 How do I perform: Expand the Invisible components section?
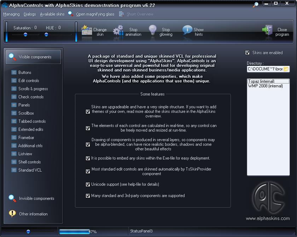(x=32, y=198)
